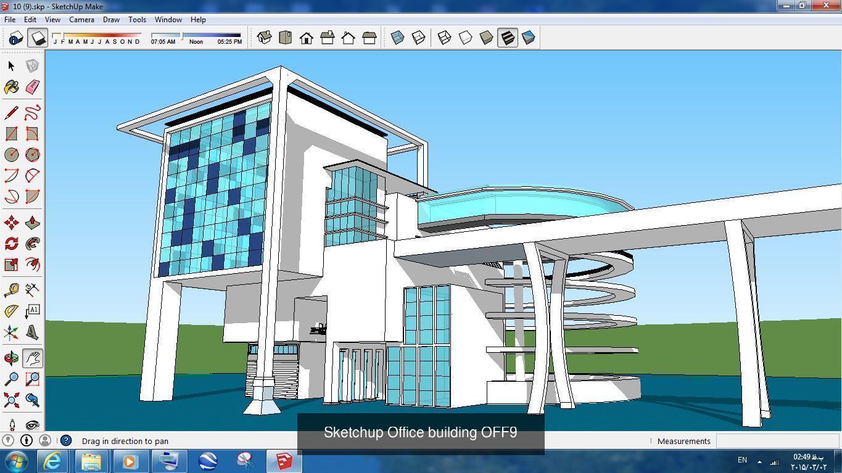Activate the Axes tool

(x=11, y=333)
